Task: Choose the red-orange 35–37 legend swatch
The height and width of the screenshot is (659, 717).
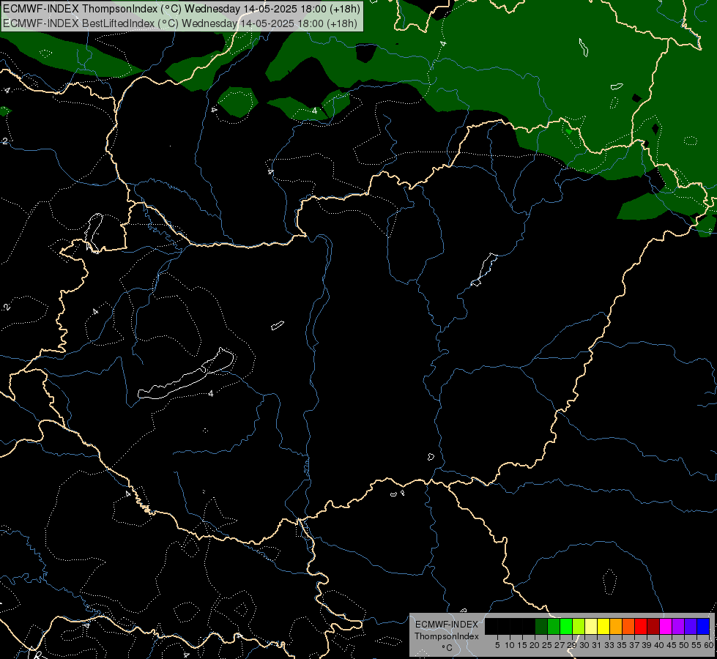Action: [628, 626]
